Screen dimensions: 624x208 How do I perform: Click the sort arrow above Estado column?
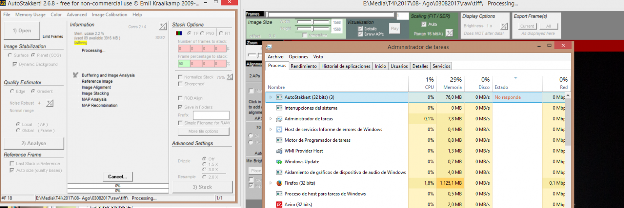click(516, 78)
